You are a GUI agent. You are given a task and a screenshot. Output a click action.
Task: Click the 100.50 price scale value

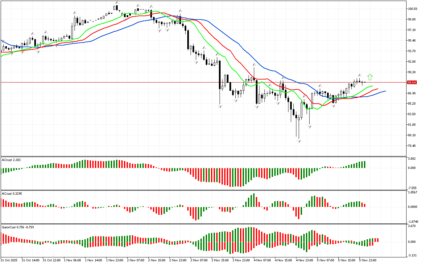(412, 9)
